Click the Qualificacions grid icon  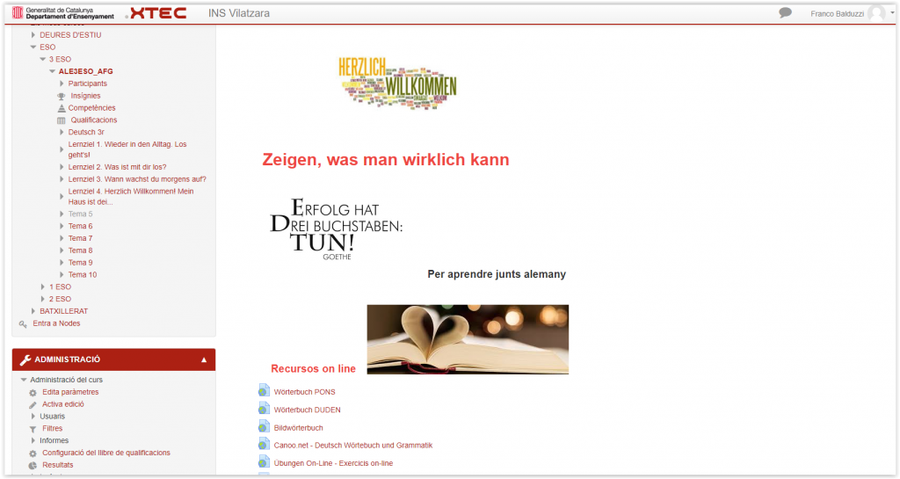point(62,120)
